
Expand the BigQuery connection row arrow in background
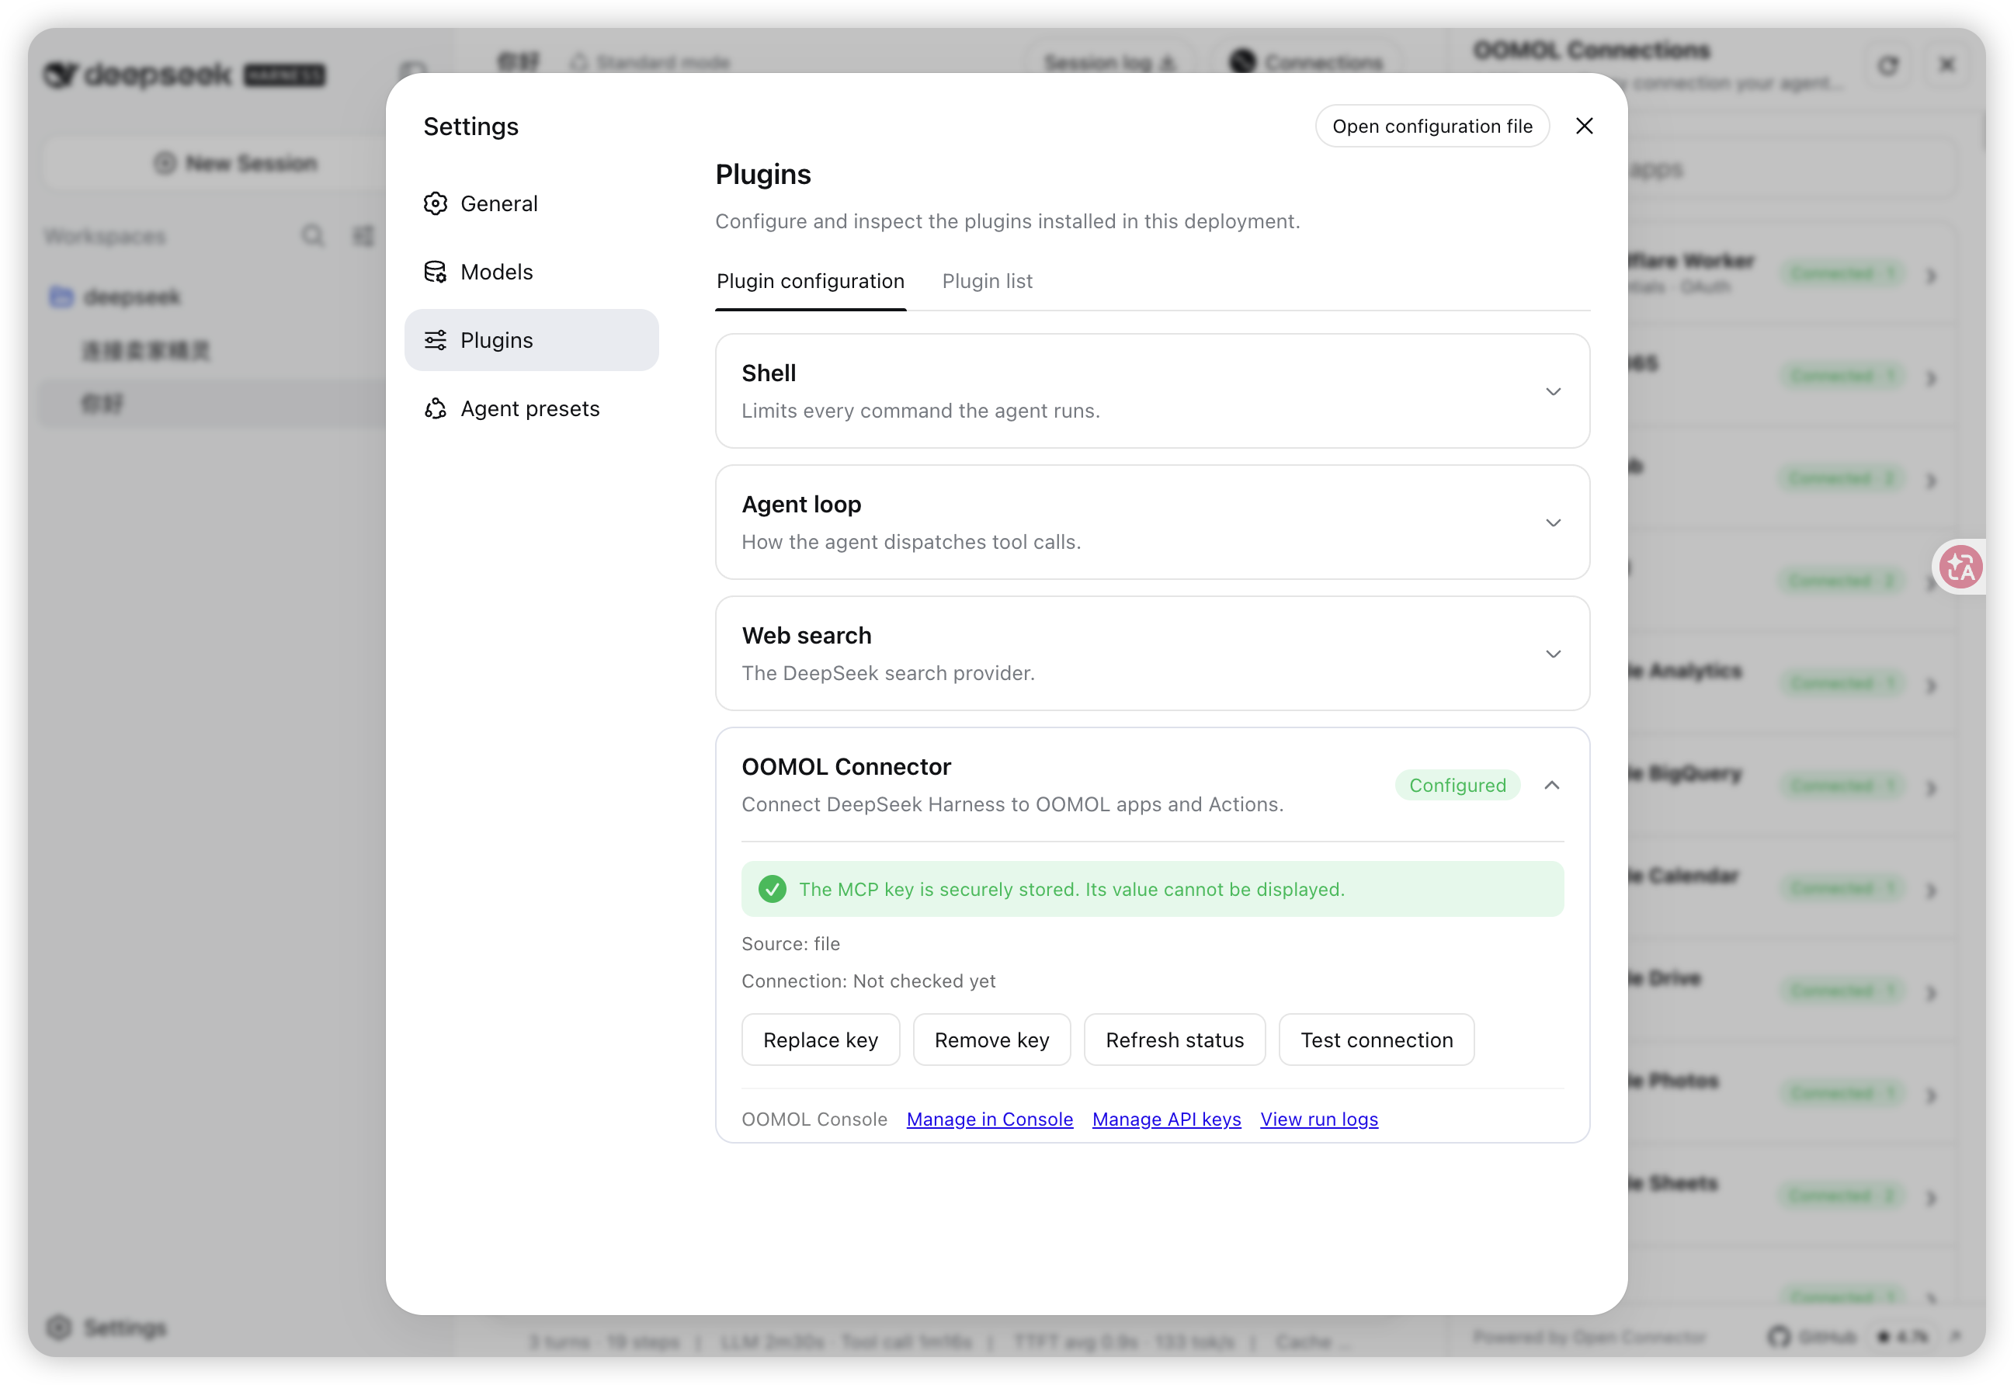tap(1931, 788)
